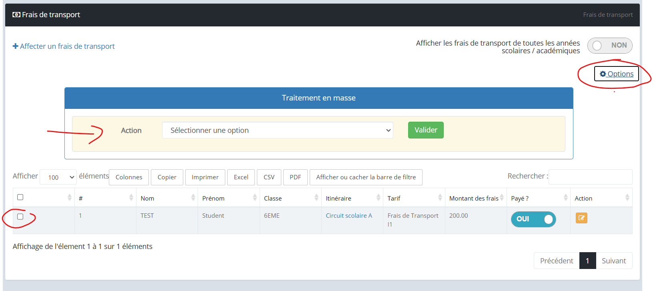Sort the table by Tarif column
Viewport: 653px width, 291px height.
(x=414, y=198)
